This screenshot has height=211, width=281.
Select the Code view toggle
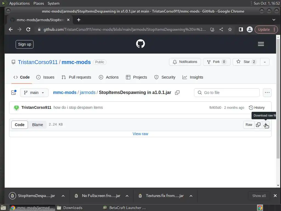pos(19,125)
